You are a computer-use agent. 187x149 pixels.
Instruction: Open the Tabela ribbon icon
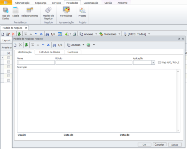point(16,12)
